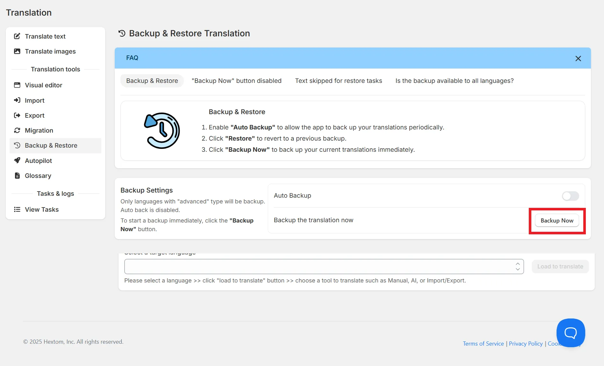Close the FAQ panel
The image size is (604, 366).
click(578, 58)
